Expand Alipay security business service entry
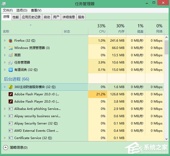The height and width of the screenshot is (156, 170). (x=5, y=116)
